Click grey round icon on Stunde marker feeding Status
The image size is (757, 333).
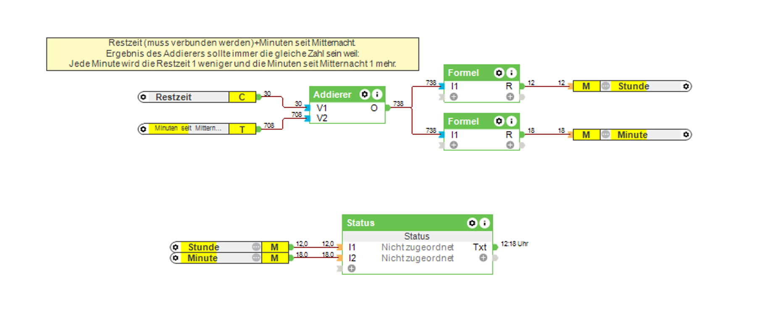click(256, 247)
